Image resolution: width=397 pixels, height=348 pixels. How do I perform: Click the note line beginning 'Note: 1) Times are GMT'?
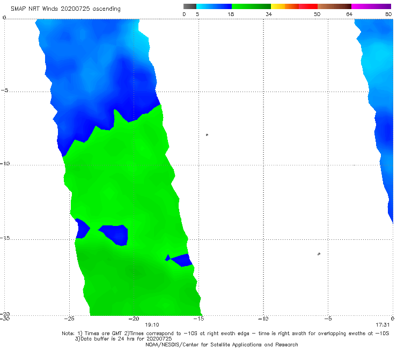pos(225,334)
